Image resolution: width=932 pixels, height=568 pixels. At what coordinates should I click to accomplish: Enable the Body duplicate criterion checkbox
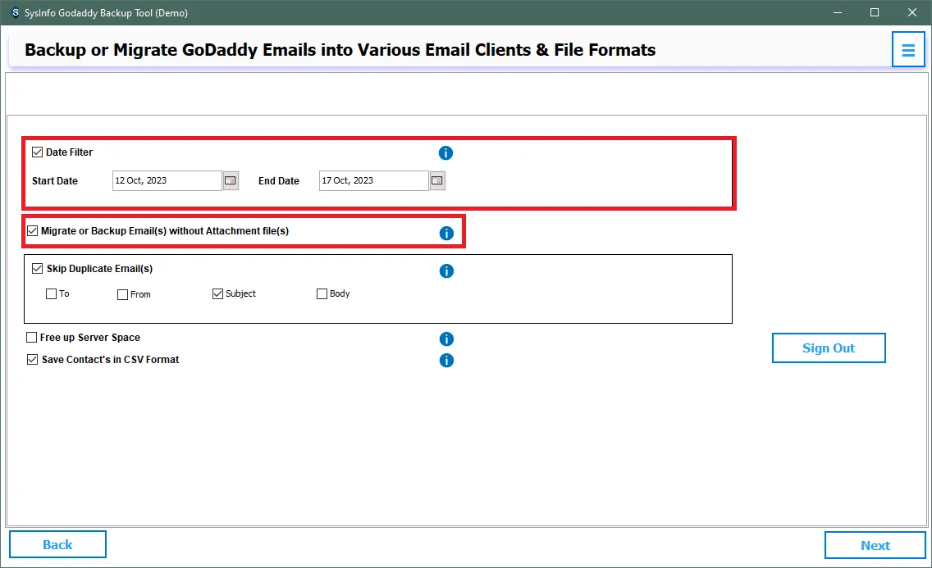[322, 293]
